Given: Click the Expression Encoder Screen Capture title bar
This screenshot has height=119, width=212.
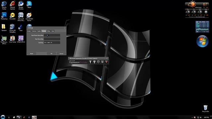Looking at the screenshot, I should tap(88, 58).
